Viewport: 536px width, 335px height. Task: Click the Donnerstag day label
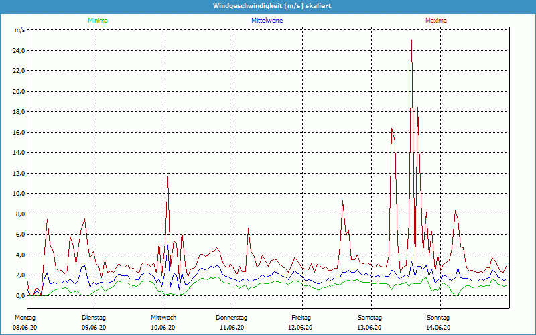point(231,318)
